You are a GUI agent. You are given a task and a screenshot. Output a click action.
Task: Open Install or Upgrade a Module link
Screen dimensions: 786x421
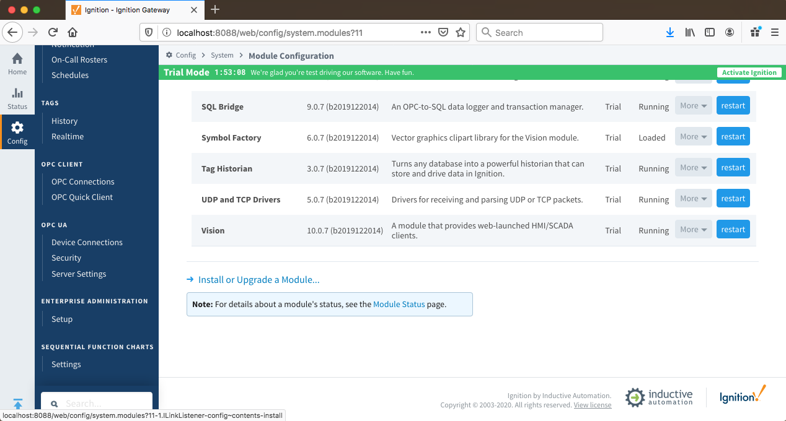(x=258, y=280)
